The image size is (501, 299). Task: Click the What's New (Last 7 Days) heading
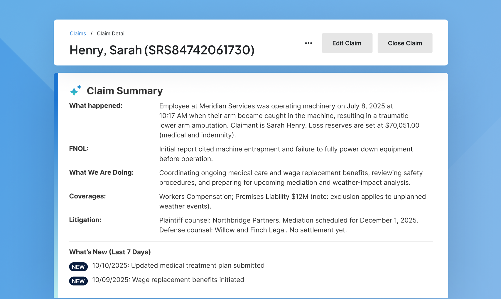click(110, 252)
